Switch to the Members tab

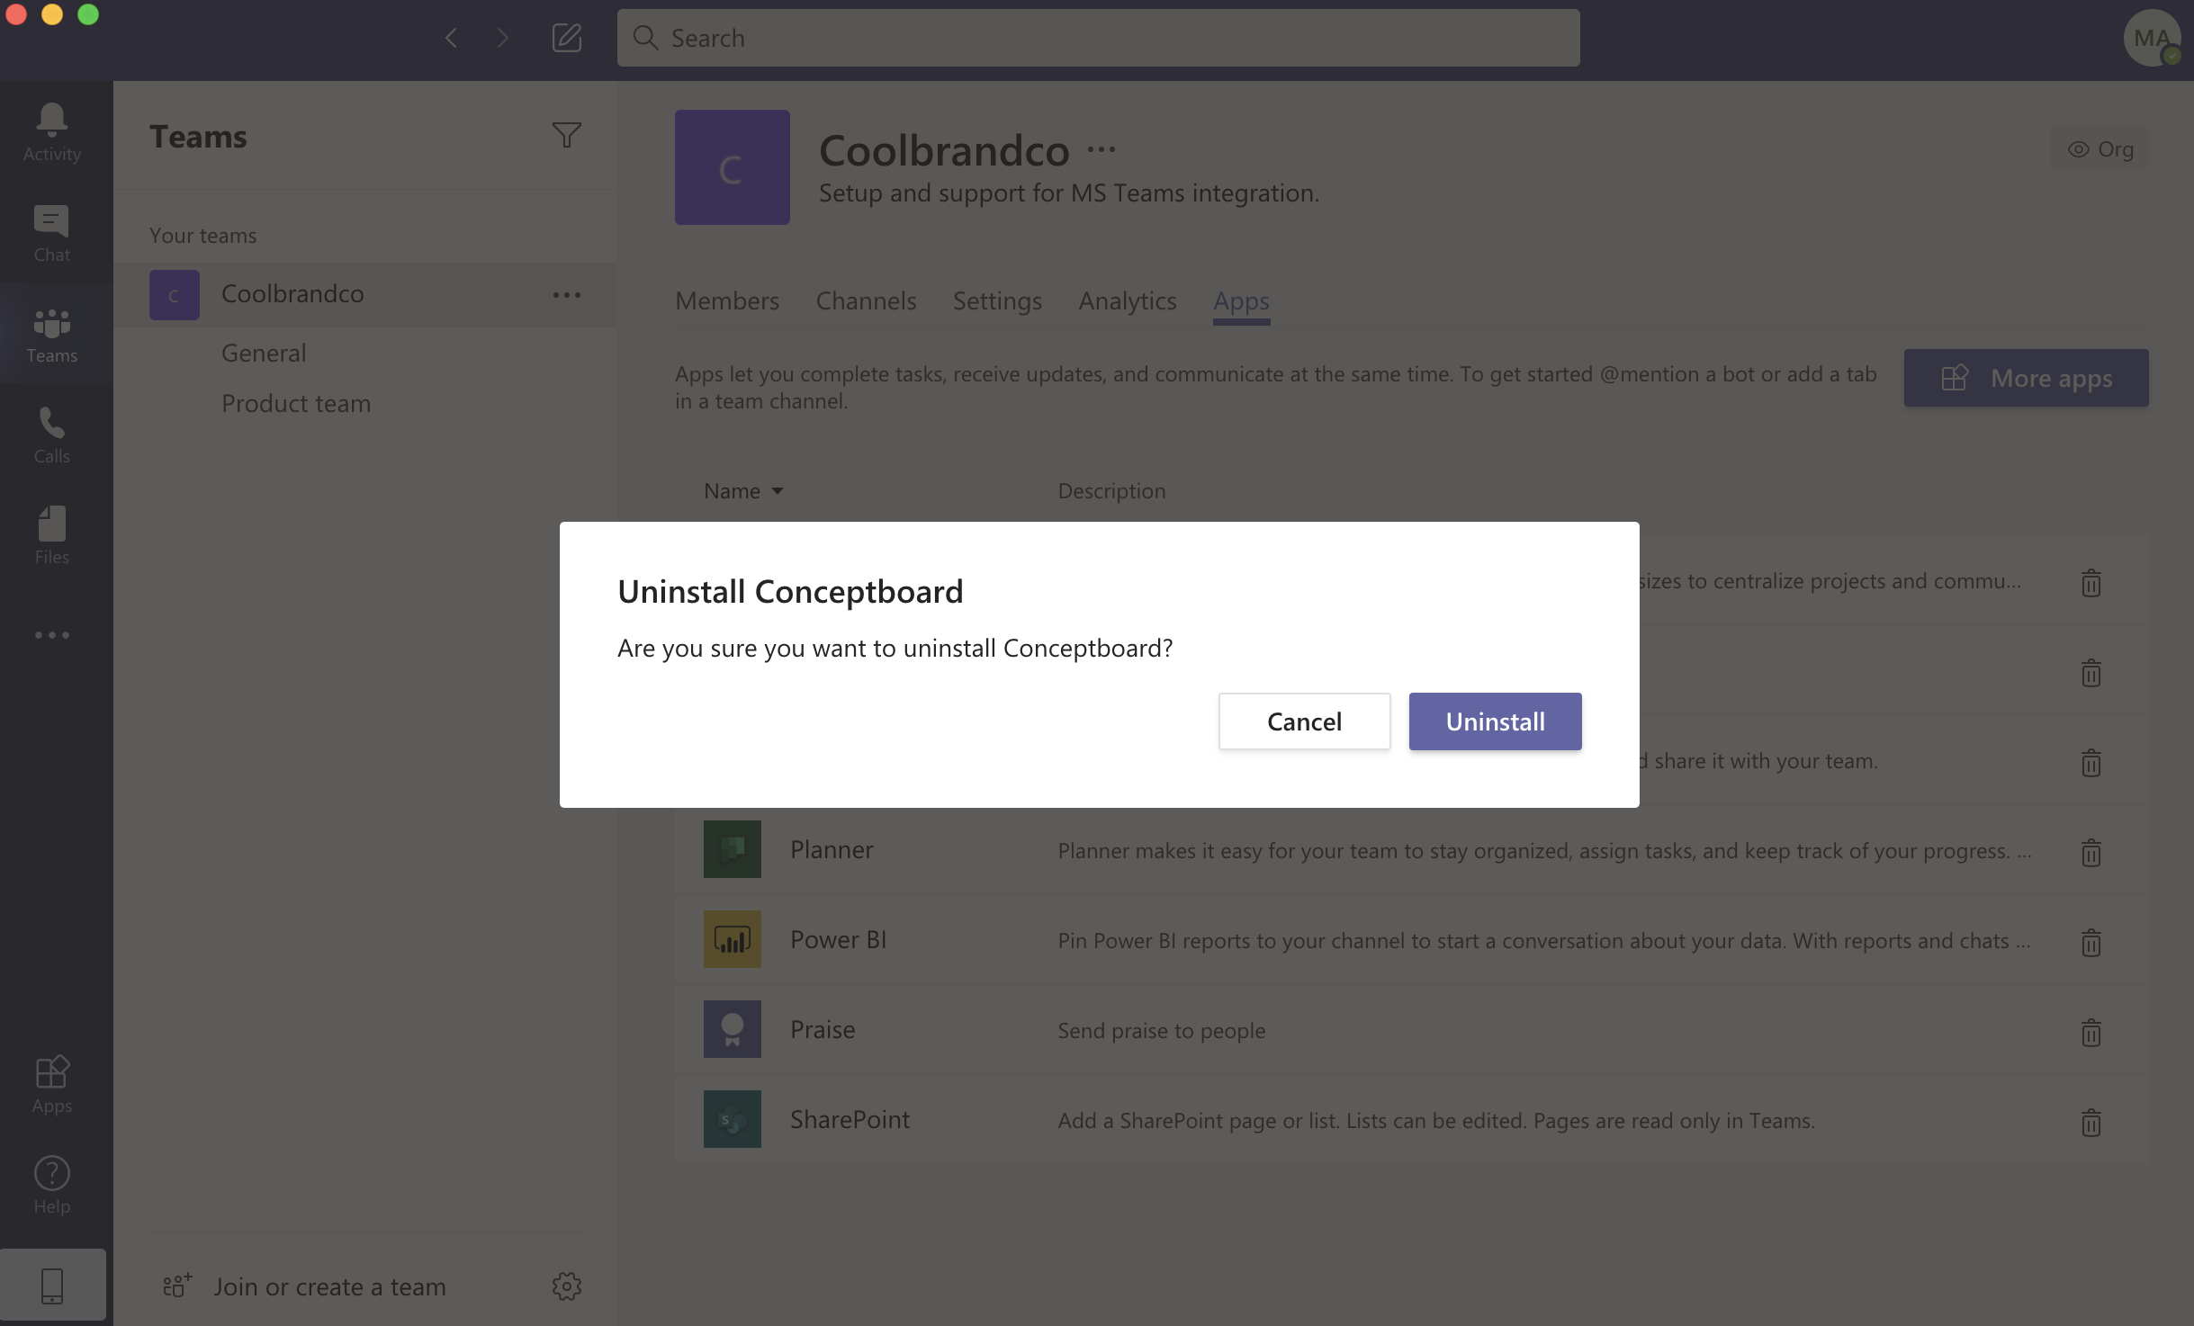[726, 300]
